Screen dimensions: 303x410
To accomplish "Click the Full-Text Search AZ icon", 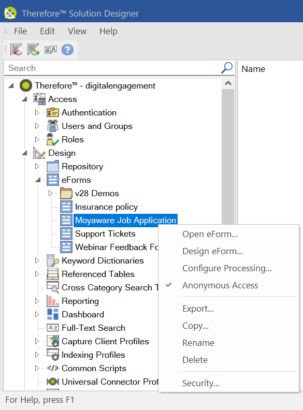I will pyautogui.click(x=53, y=328).
